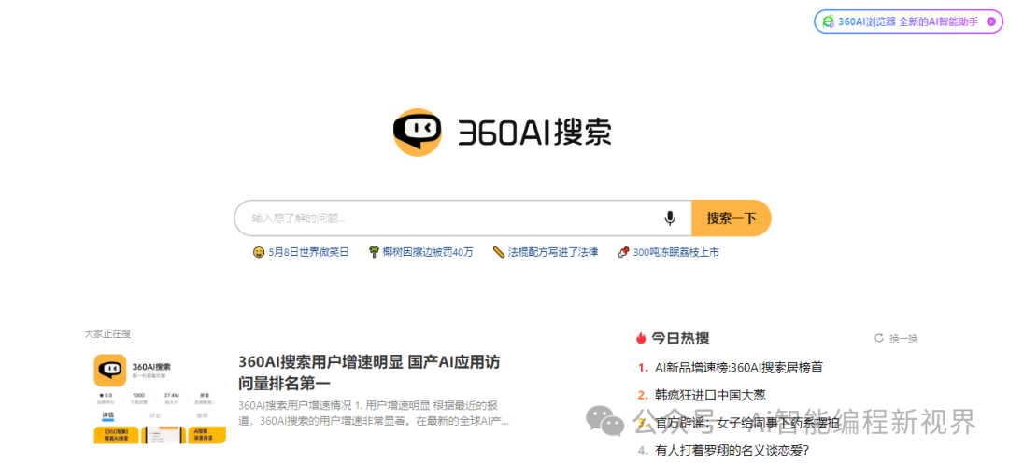Click the purple arrow icon in 360AI浏览器 banner
Image resolution: width=1009 pixels, height=463 pixels.
[x=990, y=21]
